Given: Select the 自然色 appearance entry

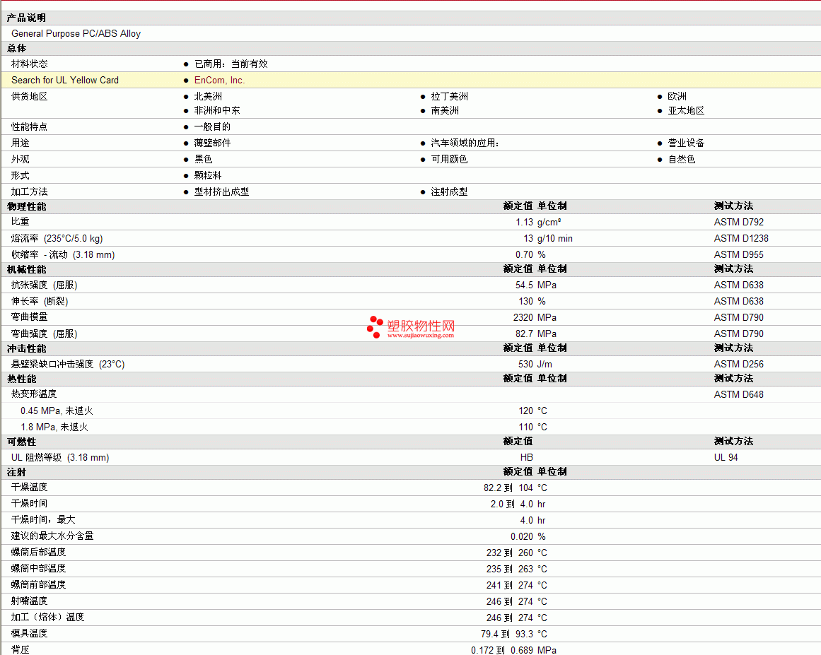Looking at the screenshot, I should [x=682, y=159].
